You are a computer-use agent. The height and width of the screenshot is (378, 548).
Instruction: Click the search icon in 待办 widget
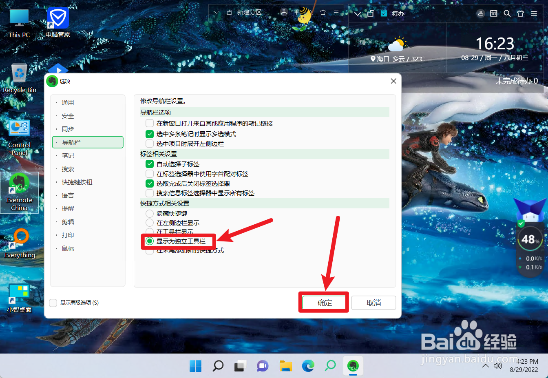click(507, 13)
